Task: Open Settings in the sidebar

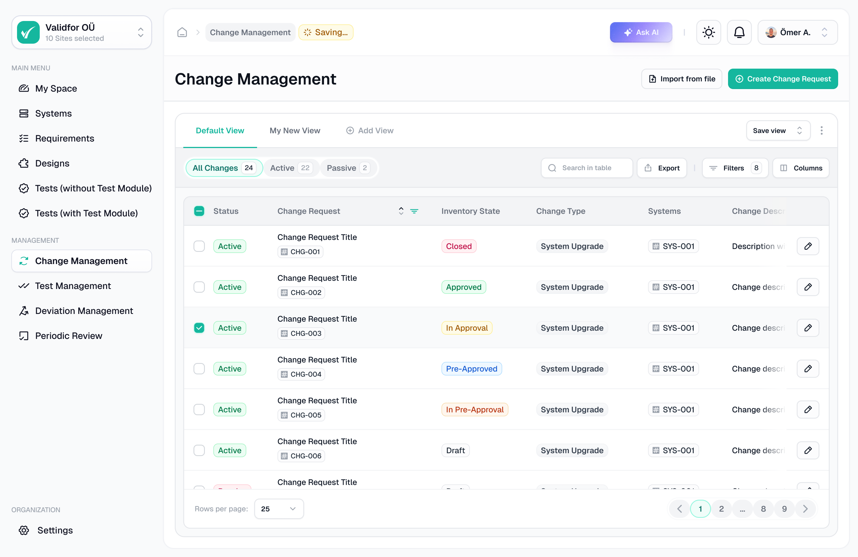Action: pyautogui.click(x=55, y=530)
